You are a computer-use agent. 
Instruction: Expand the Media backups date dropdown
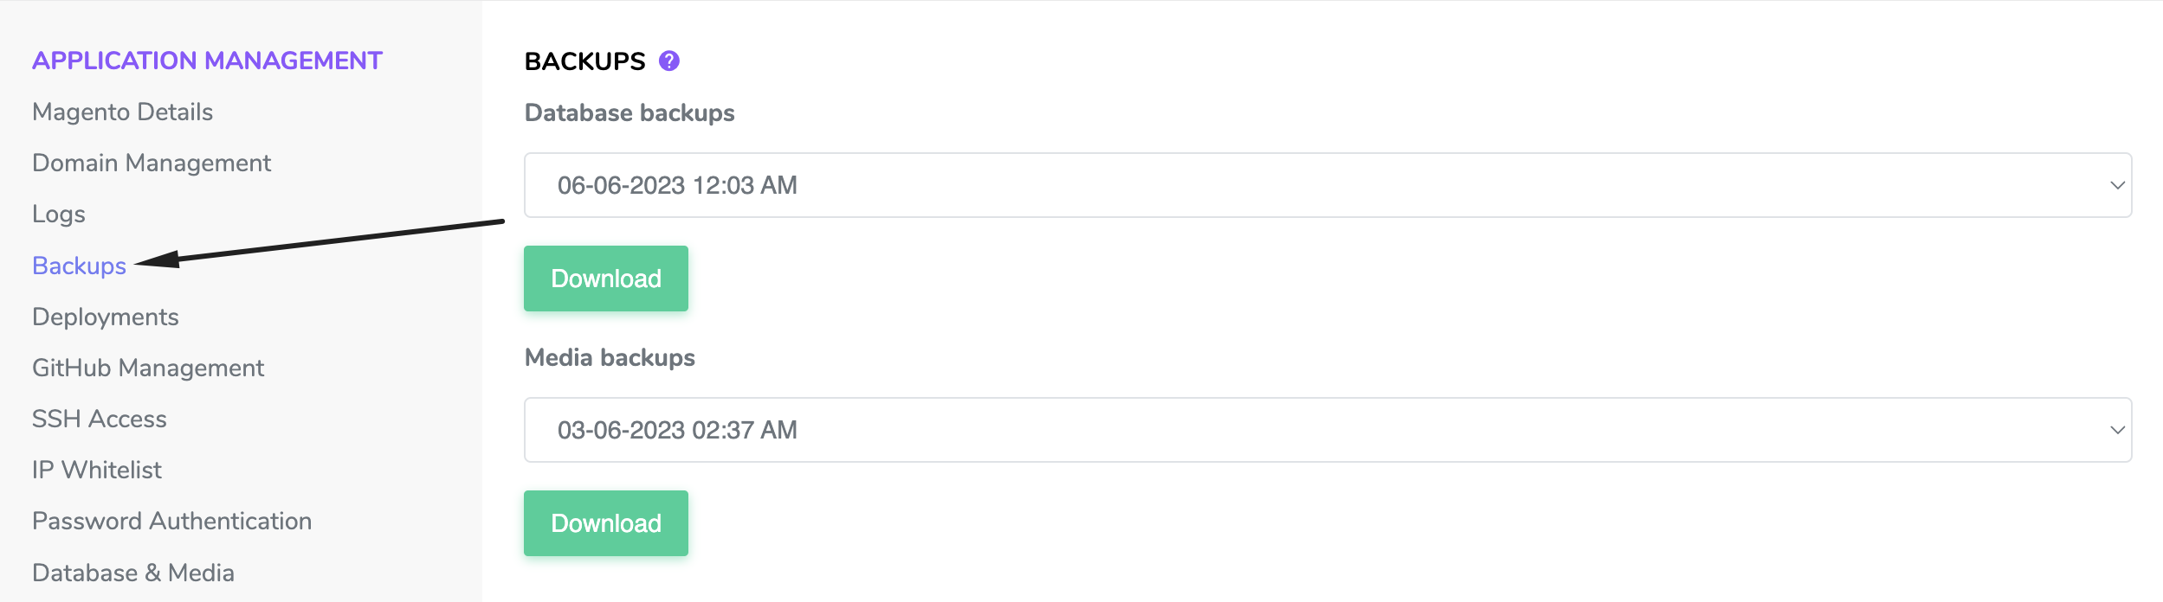tap(1327, 430)
